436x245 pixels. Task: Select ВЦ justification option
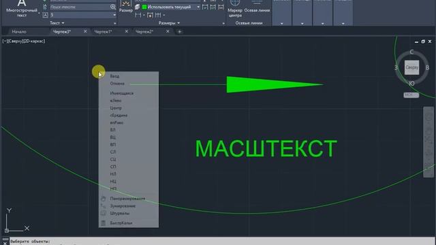click(129, 137)
